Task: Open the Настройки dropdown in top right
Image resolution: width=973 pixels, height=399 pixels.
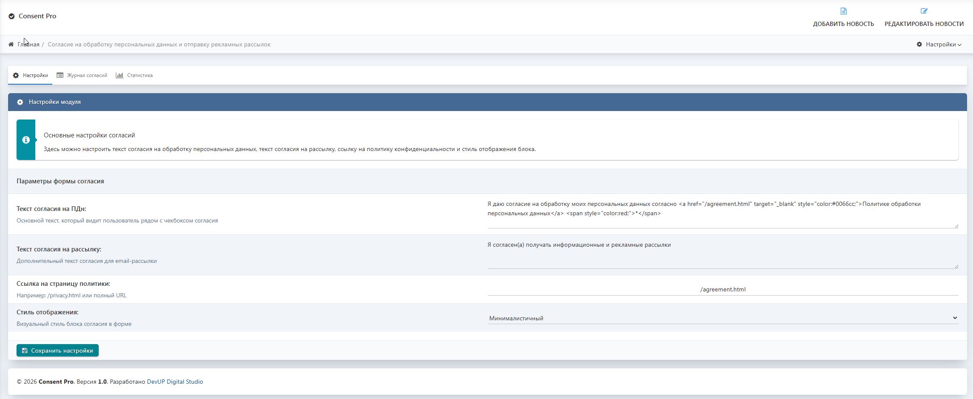Action: [x=940, y=44]
